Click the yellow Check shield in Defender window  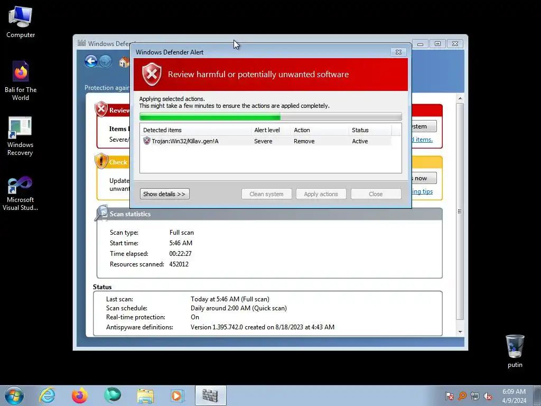pos(101,161)
